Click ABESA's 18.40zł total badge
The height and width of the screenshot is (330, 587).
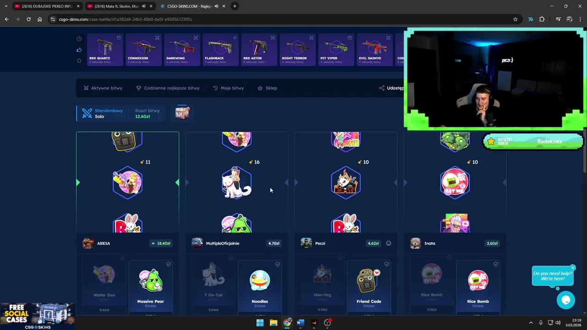pos(161,243)
